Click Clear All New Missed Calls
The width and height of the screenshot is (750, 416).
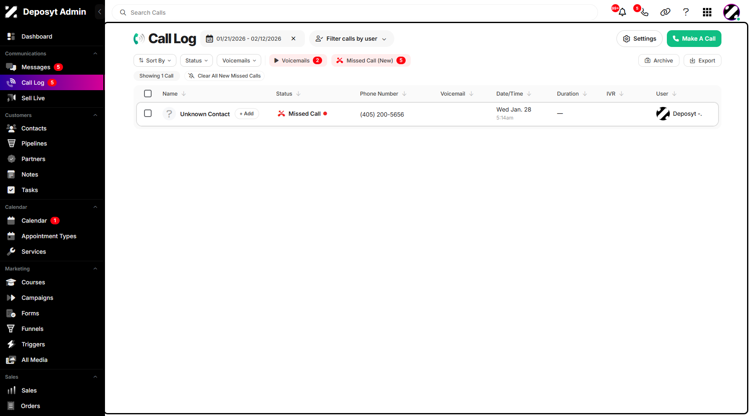(224, 76)
